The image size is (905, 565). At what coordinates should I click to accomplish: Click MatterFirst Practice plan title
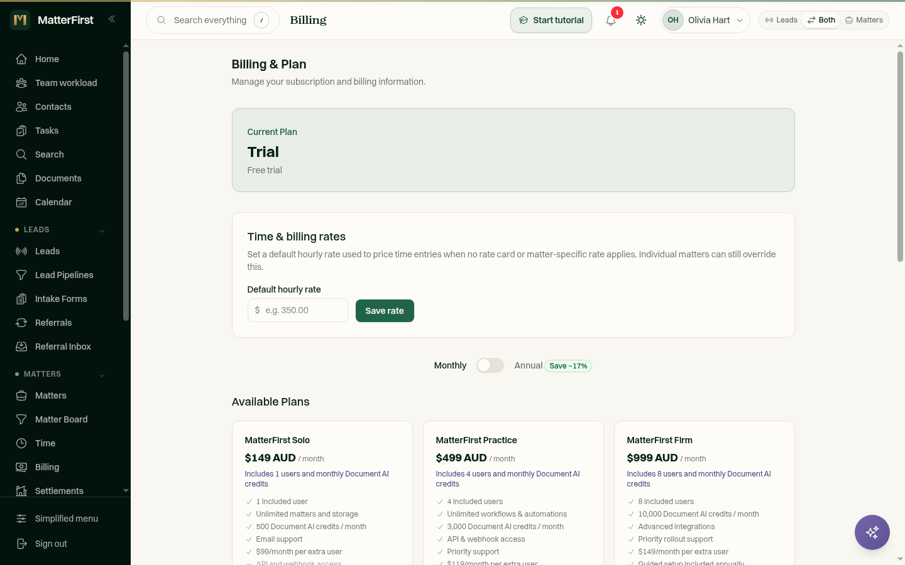pyautogui.click(x=476, y=440)
